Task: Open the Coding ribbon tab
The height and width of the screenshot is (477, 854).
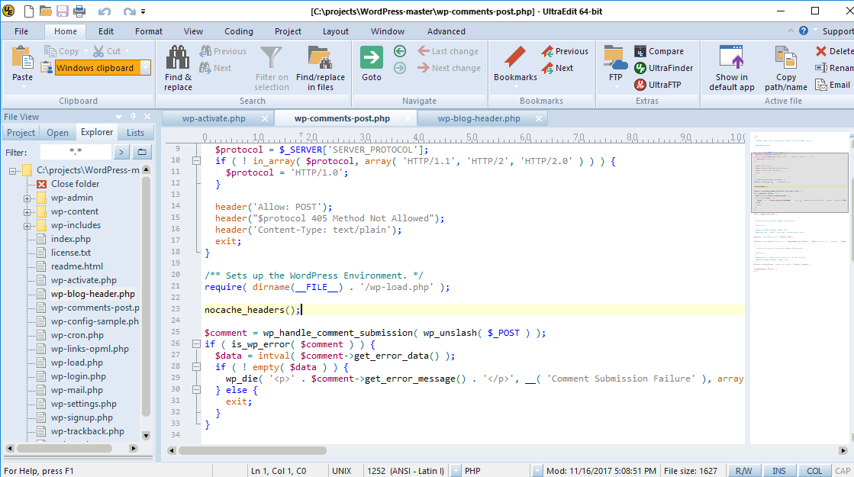Action: pos(238,31)
